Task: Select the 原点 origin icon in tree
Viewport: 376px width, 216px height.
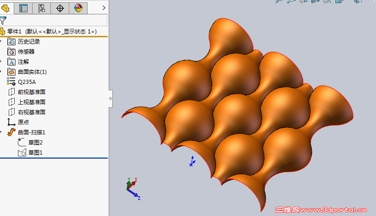Action: tap(11, 122)
